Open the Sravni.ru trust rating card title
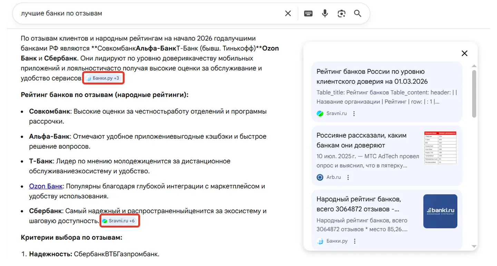Screen dimensions: 497x266 (372, 76)
